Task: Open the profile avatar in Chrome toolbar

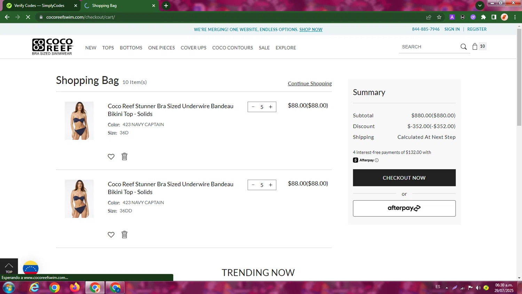Action: [504, 17]
